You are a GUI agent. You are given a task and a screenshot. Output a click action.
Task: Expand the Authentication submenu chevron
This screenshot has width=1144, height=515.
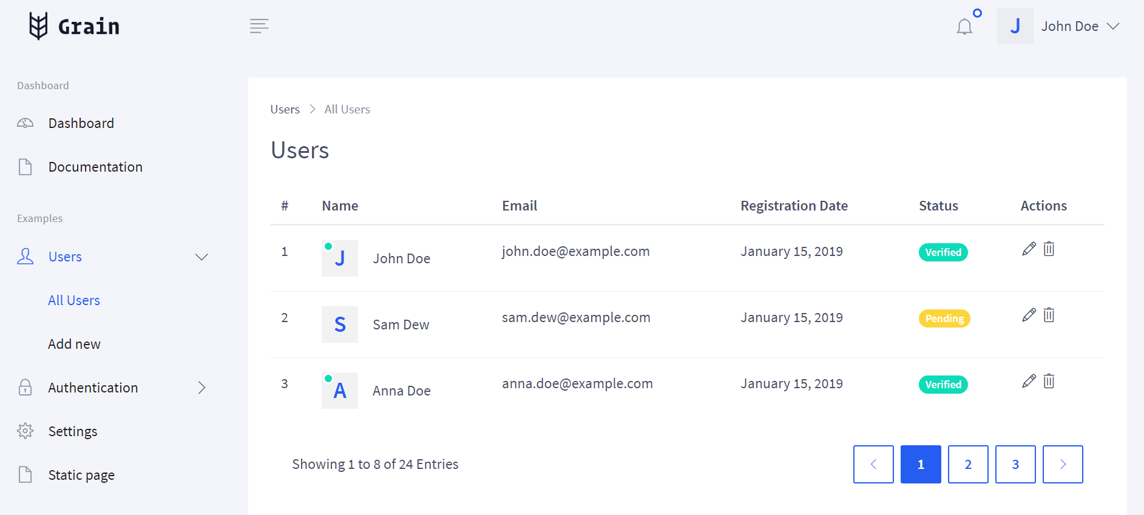(x=202, y=388)
